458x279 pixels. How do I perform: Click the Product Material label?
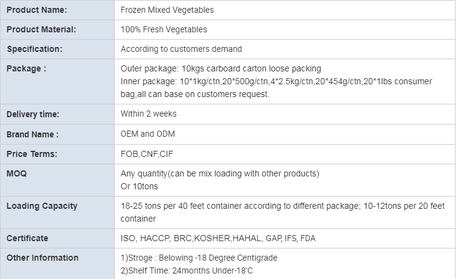click(x=41, y=29)
